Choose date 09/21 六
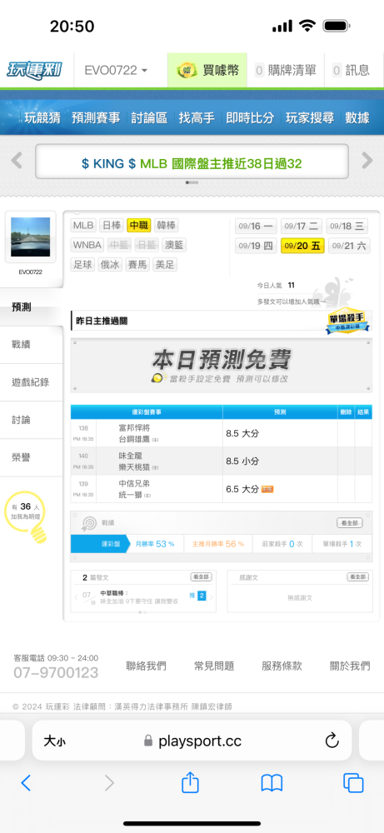Screen dimensions: 384x833 pyautogui.click(x=348, y=246)
